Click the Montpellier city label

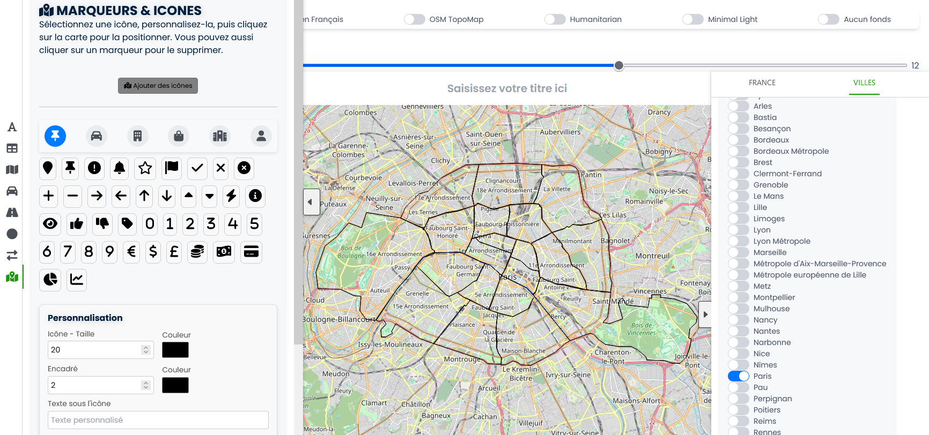coord(774,297)
